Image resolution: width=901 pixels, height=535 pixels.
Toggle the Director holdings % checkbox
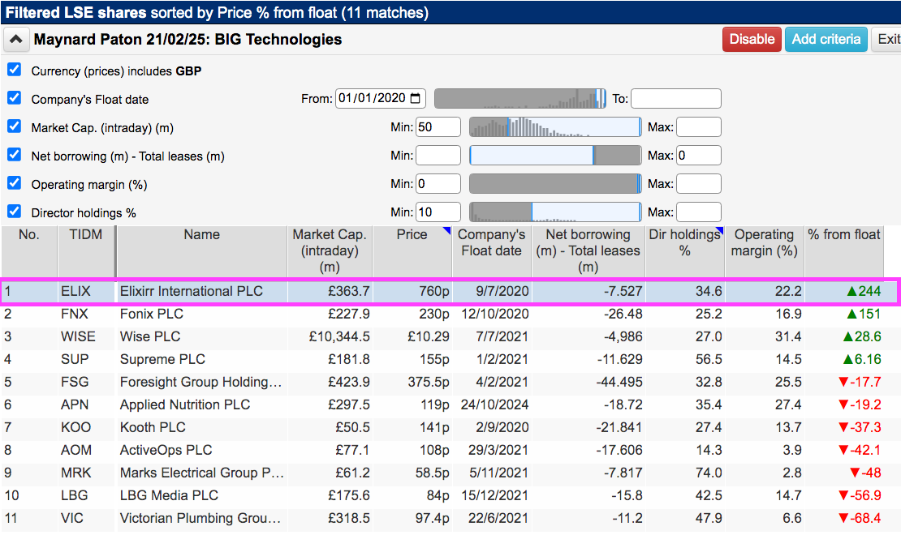[x=15, y=212]
